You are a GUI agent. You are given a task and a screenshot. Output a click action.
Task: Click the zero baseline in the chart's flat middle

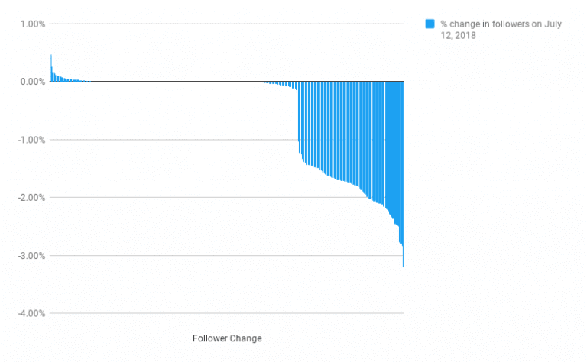pyautogui.click(x=176, y=81)
